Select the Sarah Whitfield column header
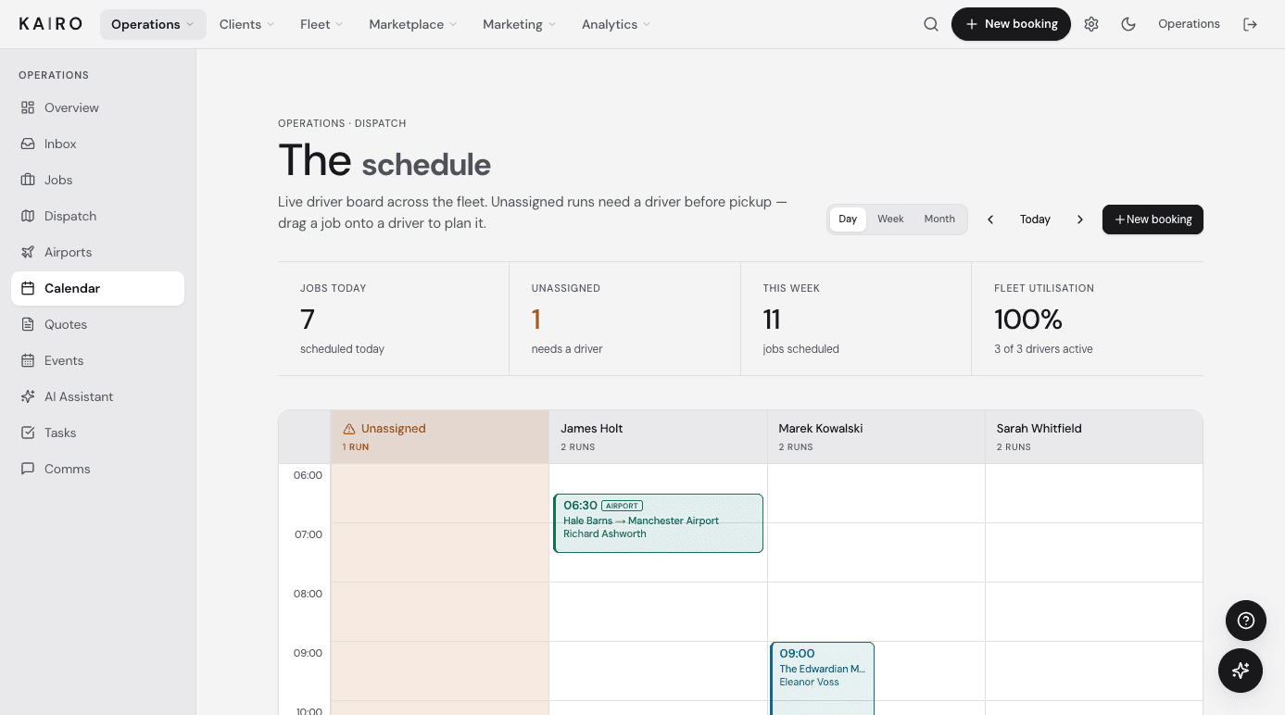The height and width of the screenshot is (715, 1285). [x=1094, y=437]
